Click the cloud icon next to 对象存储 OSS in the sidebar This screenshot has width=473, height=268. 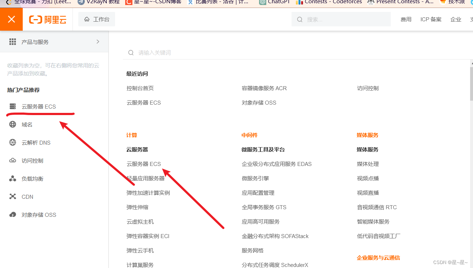13,215
